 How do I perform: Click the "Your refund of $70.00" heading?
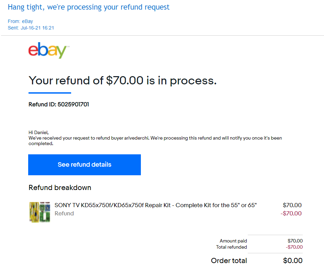coord(123,80)
